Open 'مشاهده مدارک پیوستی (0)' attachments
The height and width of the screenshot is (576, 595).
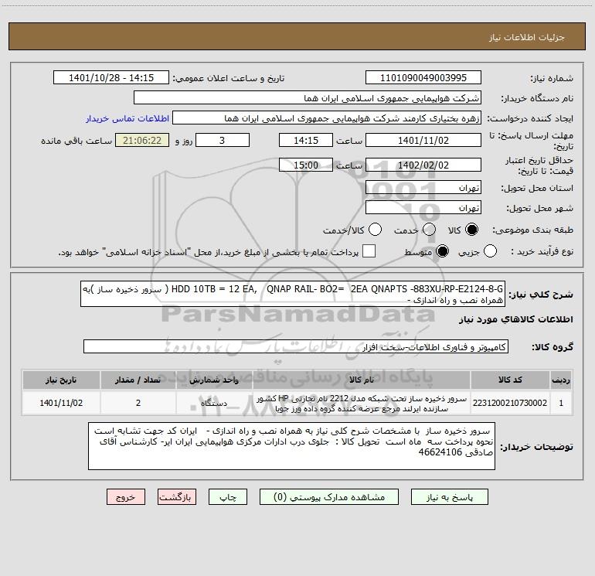point(325,497)
